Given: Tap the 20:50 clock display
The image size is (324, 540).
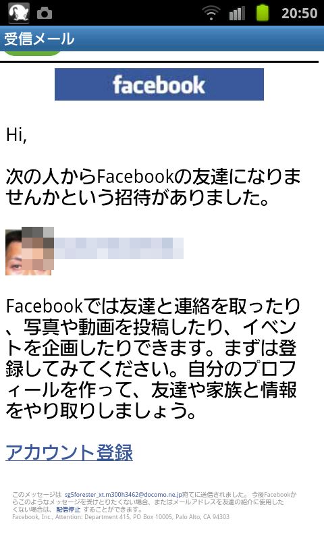Looking at the screenshot, I should pos(299,13).
